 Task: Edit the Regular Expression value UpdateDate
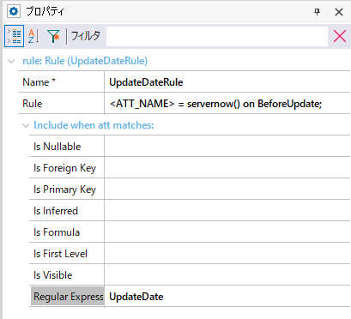(x=227, y=297)
